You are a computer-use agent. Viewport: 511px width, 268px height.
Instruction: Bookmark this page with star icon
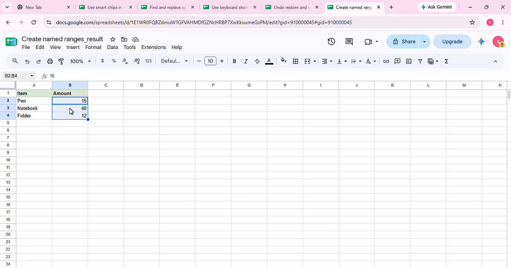pyautogui.click(x=472, y=22)
